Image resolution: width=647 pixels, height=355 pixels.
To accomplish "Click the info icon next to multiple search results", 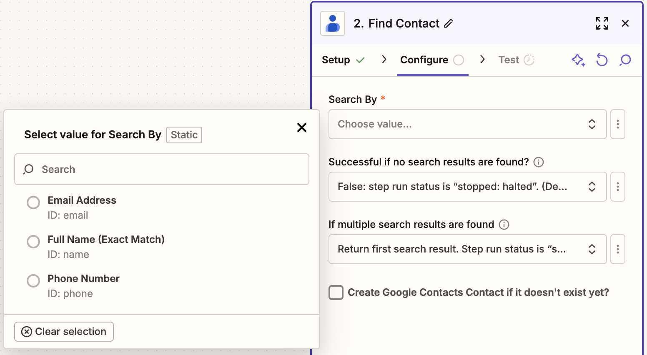I will click(504, 225).
